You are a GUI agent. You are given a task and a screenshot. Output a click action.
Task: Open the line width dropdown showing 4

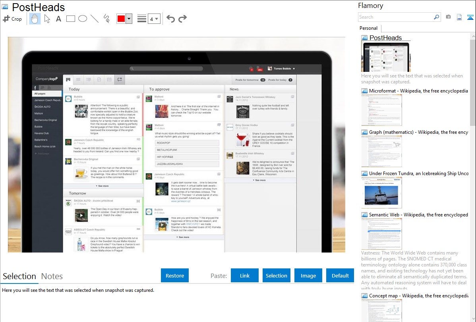pos(154,19)
